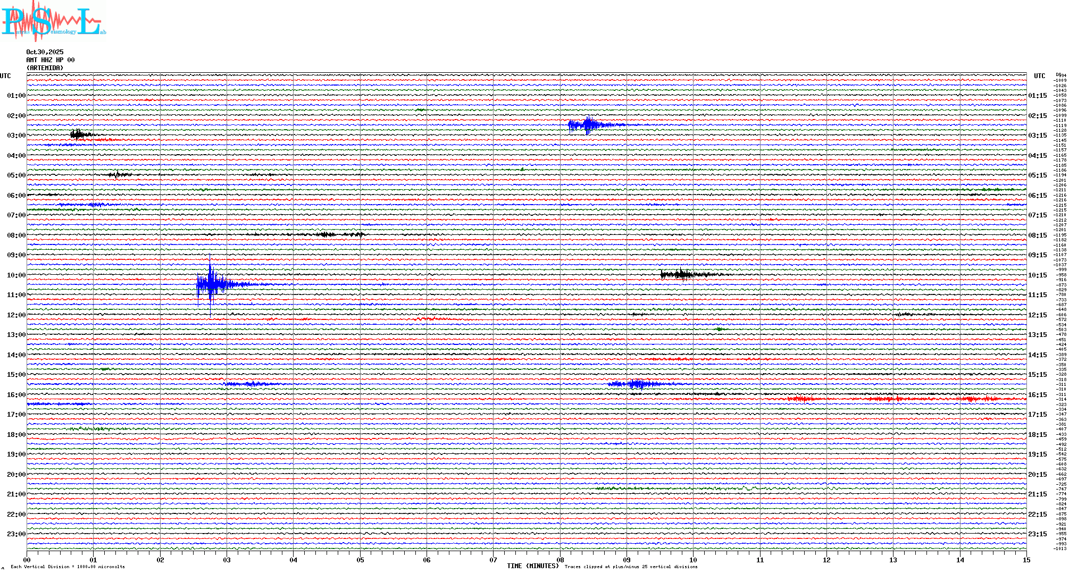Screen dimensions: 1069x574
Task: Click the (ARTEMIDA) station name
Action: [45, 68]
